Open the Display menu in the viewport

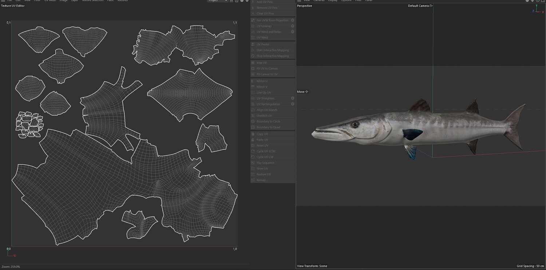point(333,1)
